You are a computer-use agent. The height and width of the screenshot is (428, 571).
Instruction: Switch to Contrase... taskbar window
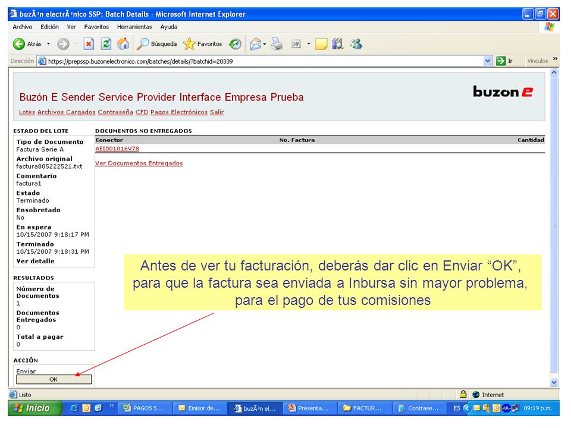pos(419,408)
